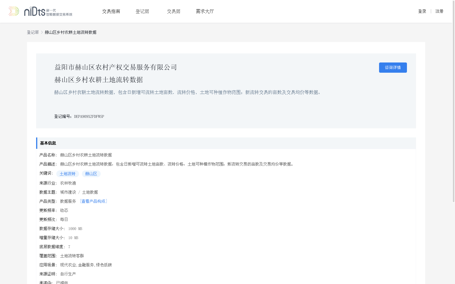This screenshot has height=284, width=455.
Task: Click the 1000 MB storage size value
Action: pyautogui.click(x=75, y=229)
